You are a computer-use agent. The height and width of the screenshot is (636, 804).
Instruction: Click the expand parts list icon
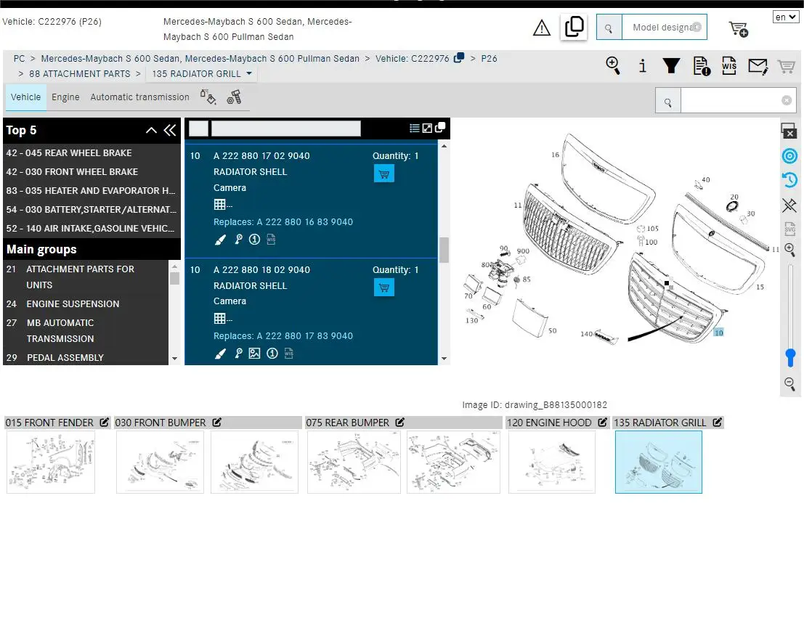427,128
